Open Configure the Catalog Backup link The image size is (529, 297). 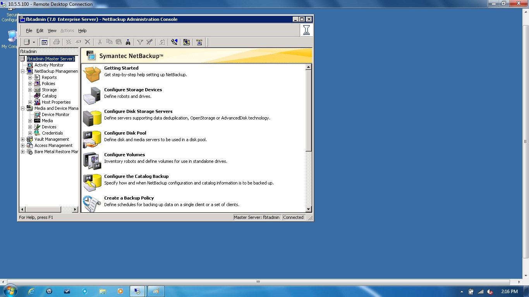[136, 176]
